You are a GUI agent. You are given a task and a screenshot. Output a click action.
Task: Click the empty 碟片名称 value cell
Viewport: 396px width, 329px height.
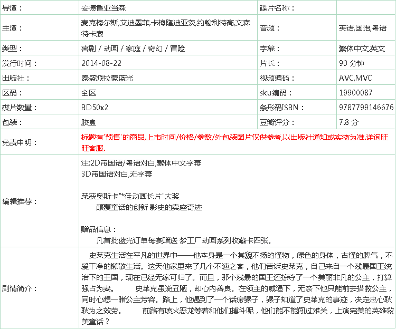(x=365, y=8)
